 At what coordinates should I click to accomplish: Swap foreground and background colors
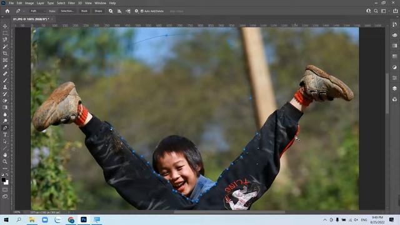7,175
